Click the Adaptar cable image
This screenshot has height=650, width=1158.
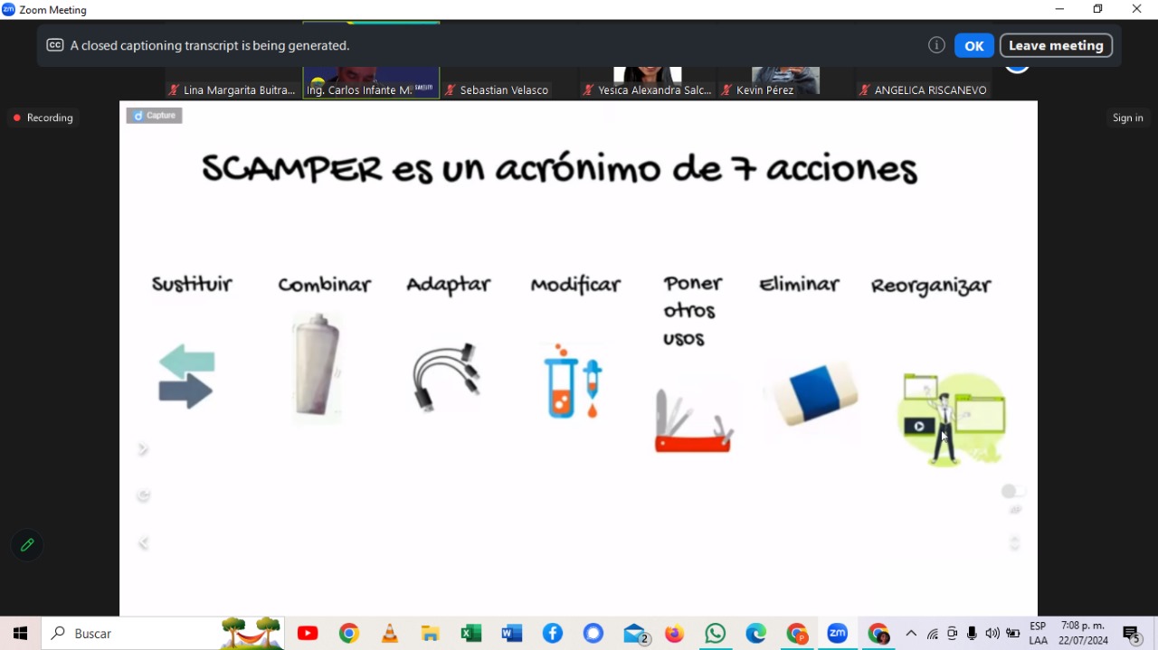point(447,377)
